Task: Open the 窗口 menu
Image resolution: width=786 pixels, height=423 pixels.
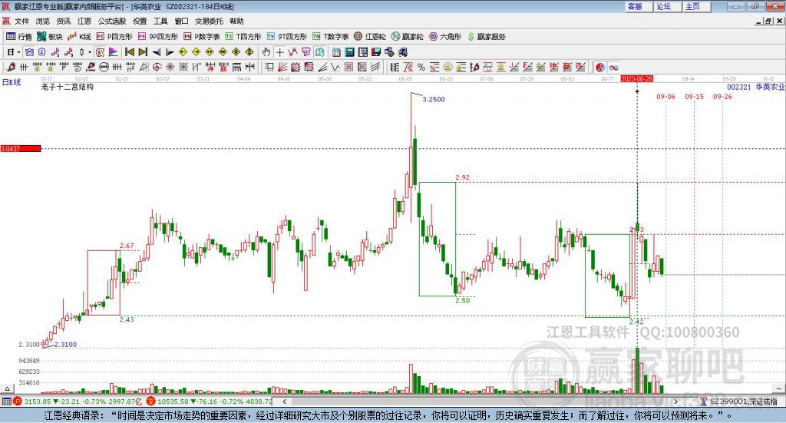Action: (181, 21)
